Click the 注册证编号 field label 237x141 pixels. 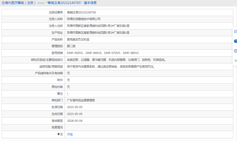[x=56, y=12]
